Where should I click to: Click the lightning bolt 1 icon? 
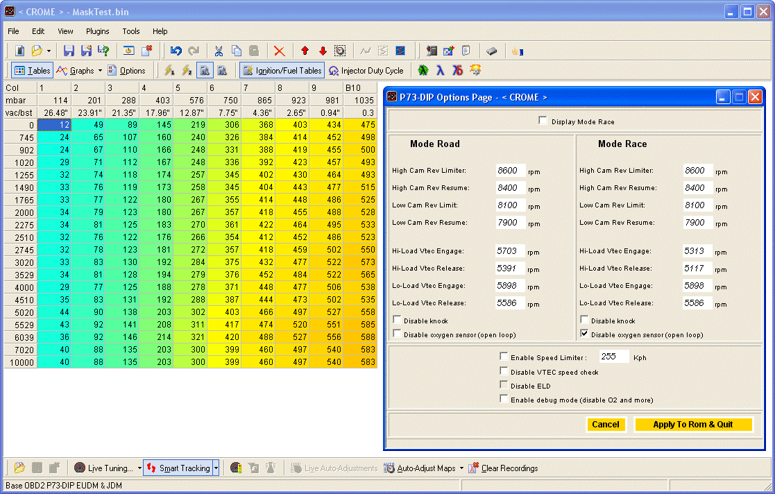[x=169, y=71]
